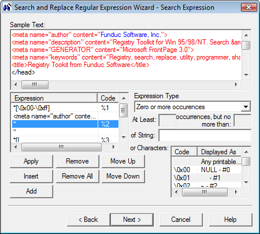260x234 pixels.
Task: Click sample text up scroll arrow
Action: 246,35
